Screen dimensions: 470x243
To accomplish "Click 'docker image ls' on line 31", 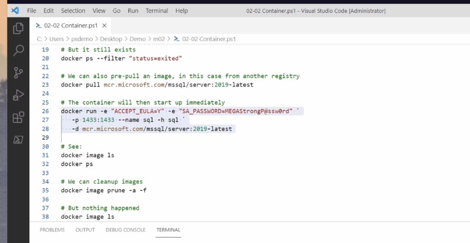I will click(x=88, y=155).
